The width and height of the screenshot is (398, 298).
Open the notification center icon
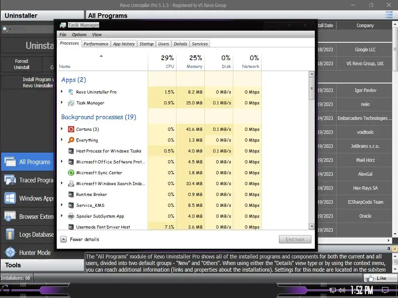[x=385, y=290]
